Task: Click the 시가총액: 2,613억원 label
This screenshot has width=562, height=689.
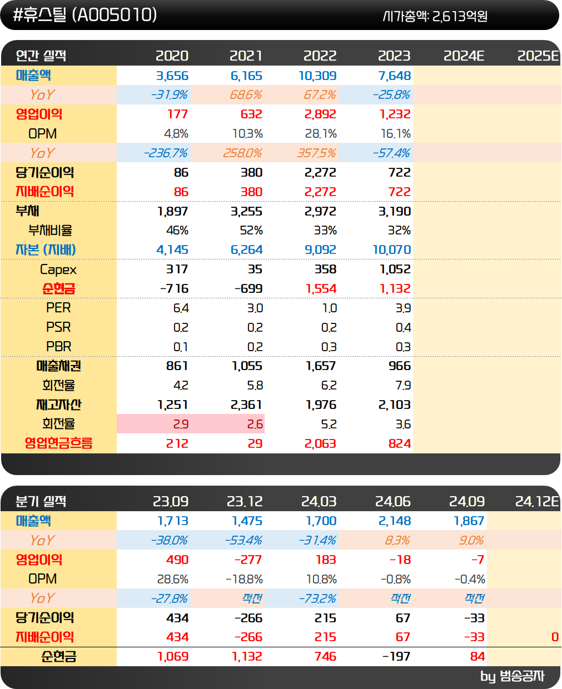Action: [x=435, y=16]
